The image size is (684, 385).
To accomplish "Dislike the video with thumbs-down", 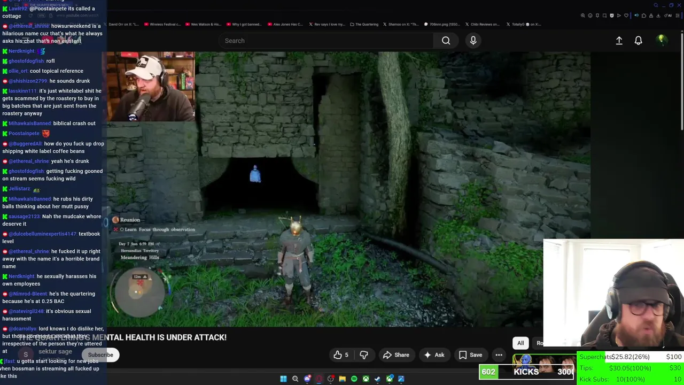I will tap(364, 355).
